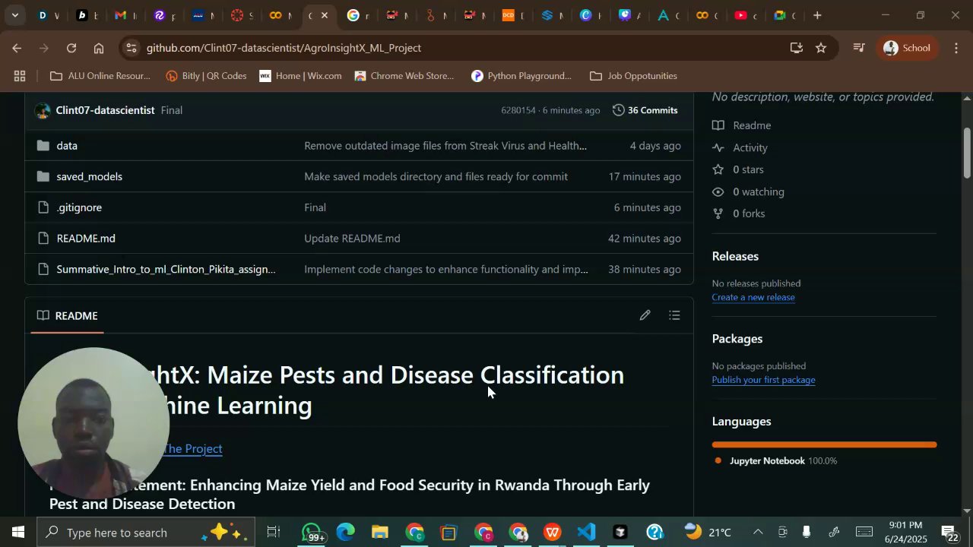Viewport: 973px width, 547px height.
Task: Click the Clint07-datascientist avatar image
Action: pos(43,110)
